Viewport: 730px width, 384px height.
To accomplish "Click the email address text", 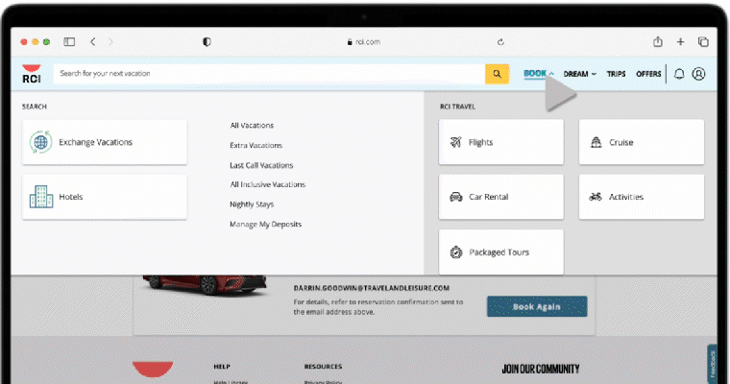I will (372, 288).
